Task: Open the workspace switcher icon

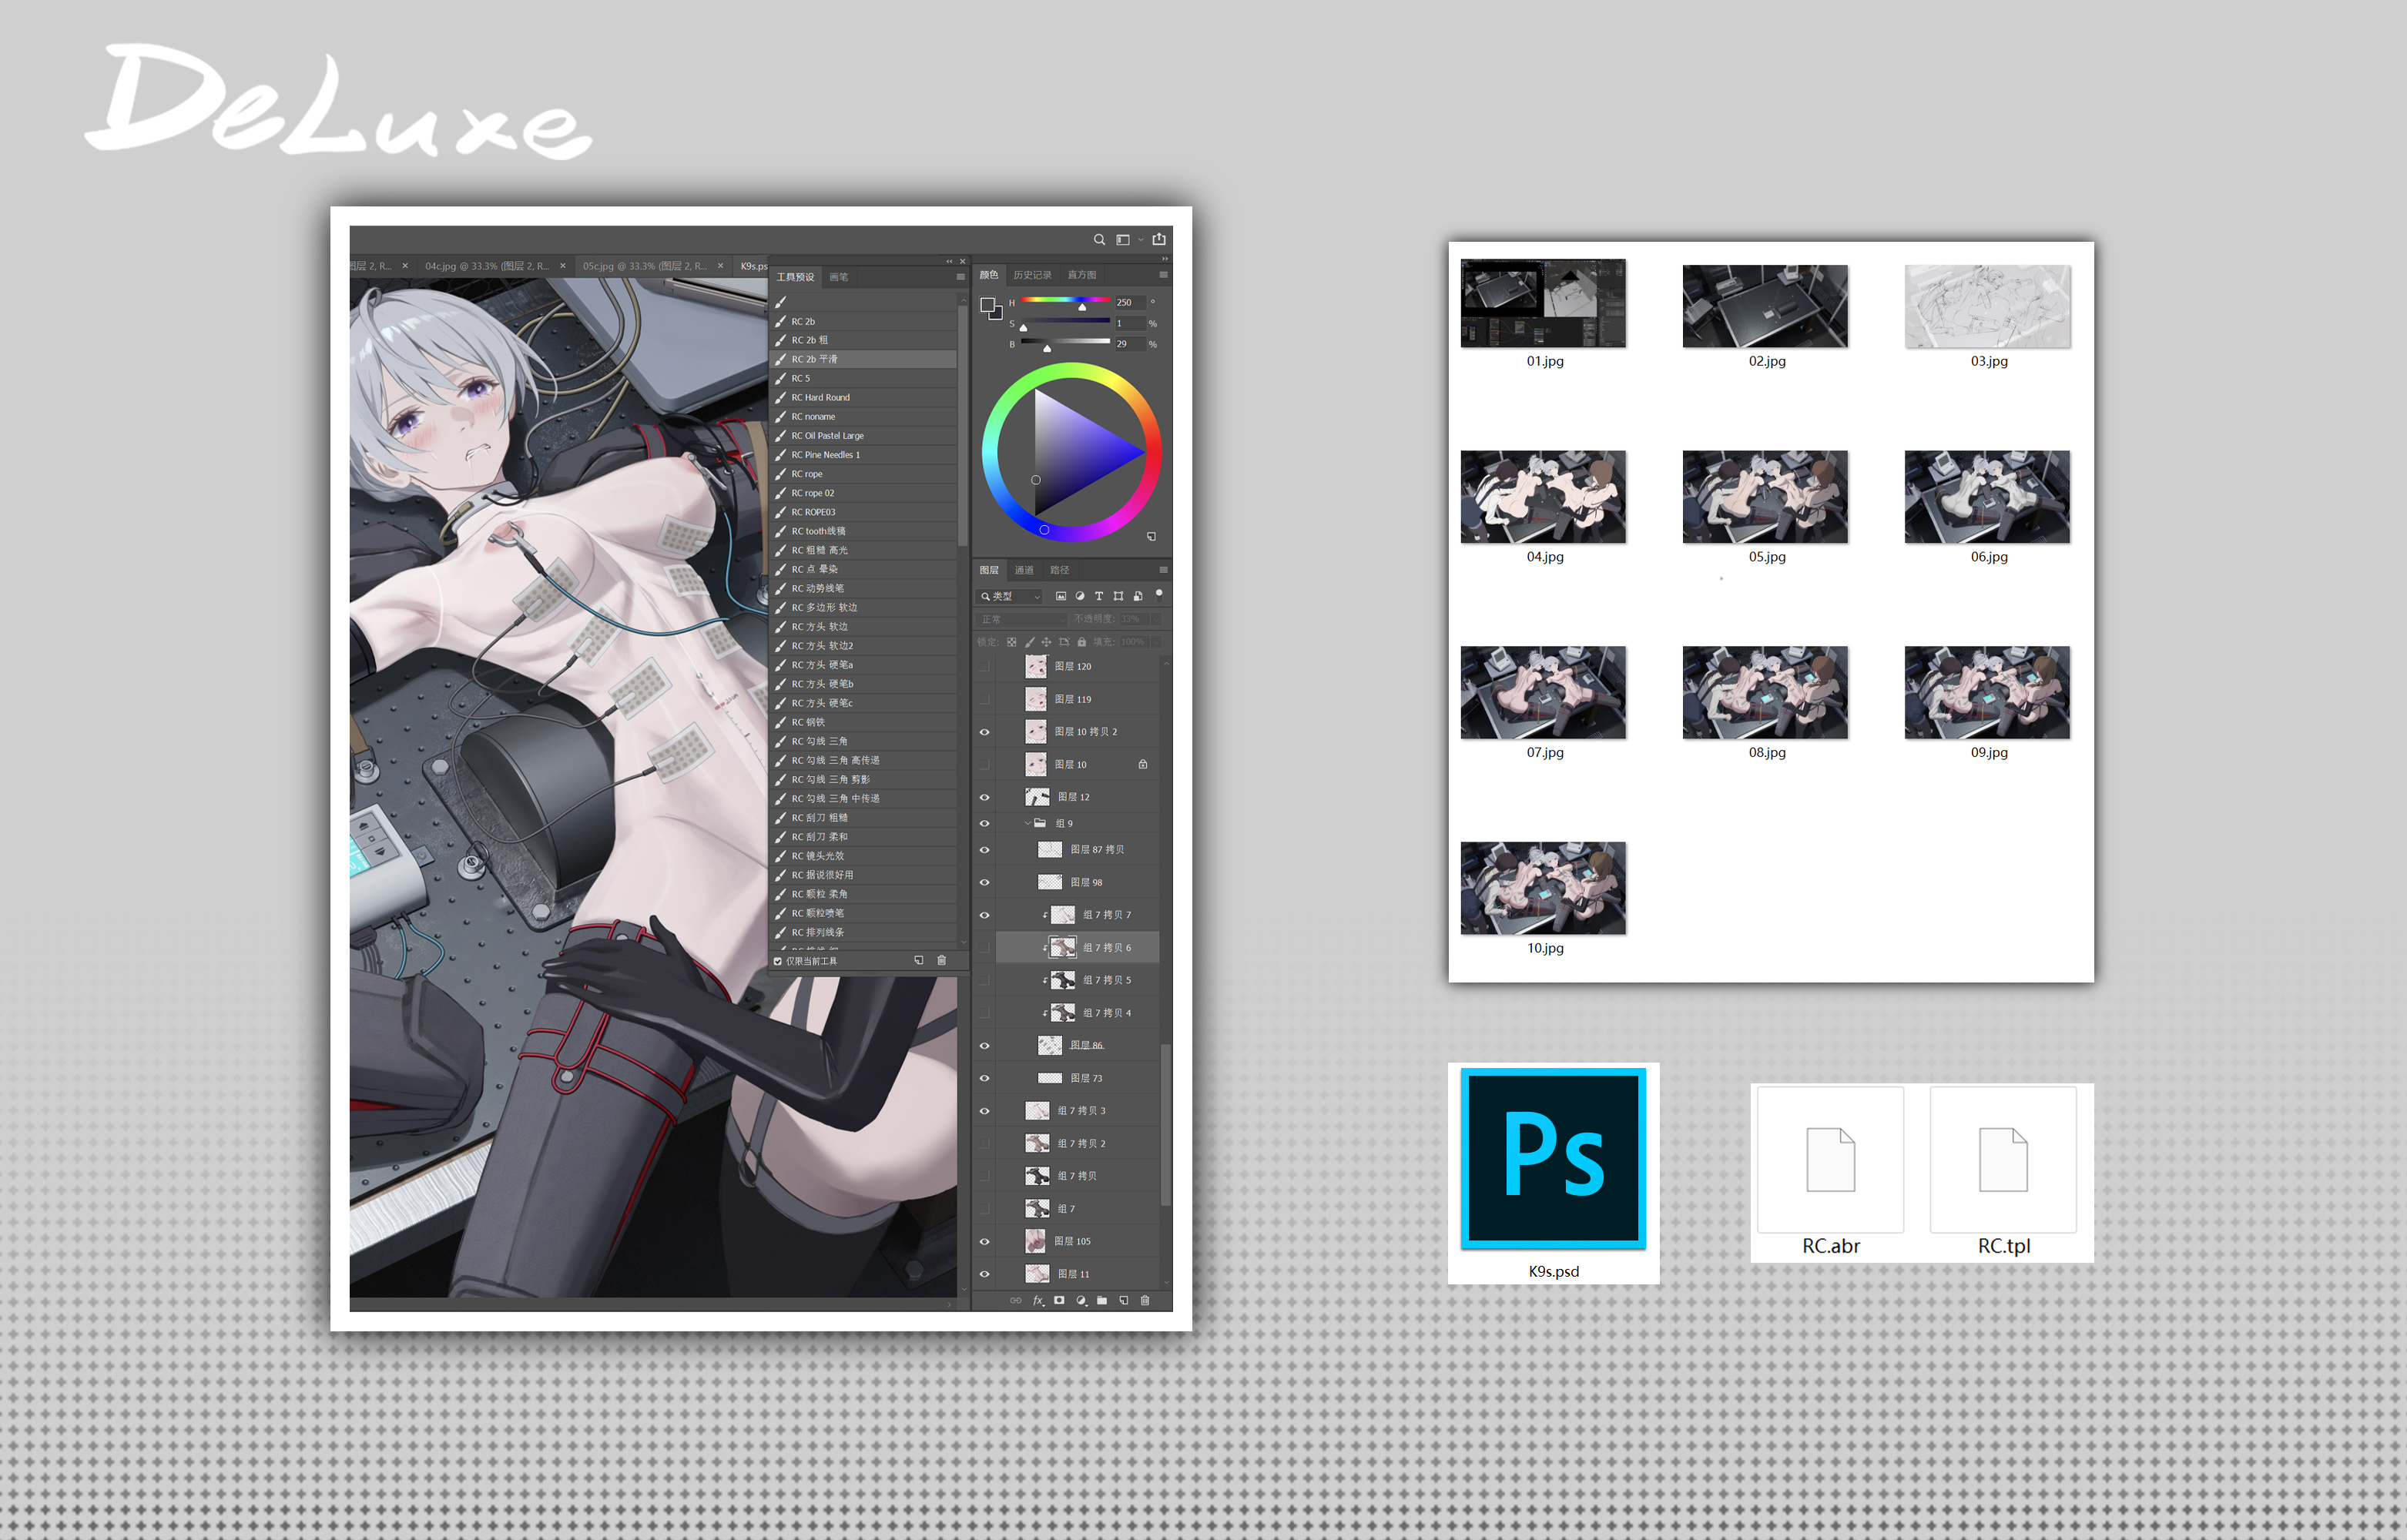Action: click(1123, 240)
